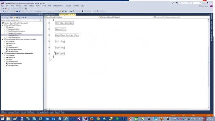
Task: Open the Markus account name dropdown
Action: click(204, 6)
